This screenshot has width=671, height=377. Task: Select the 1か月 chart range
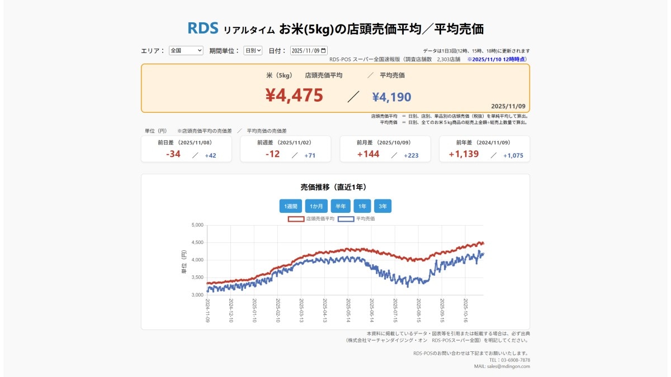(315, 206)
